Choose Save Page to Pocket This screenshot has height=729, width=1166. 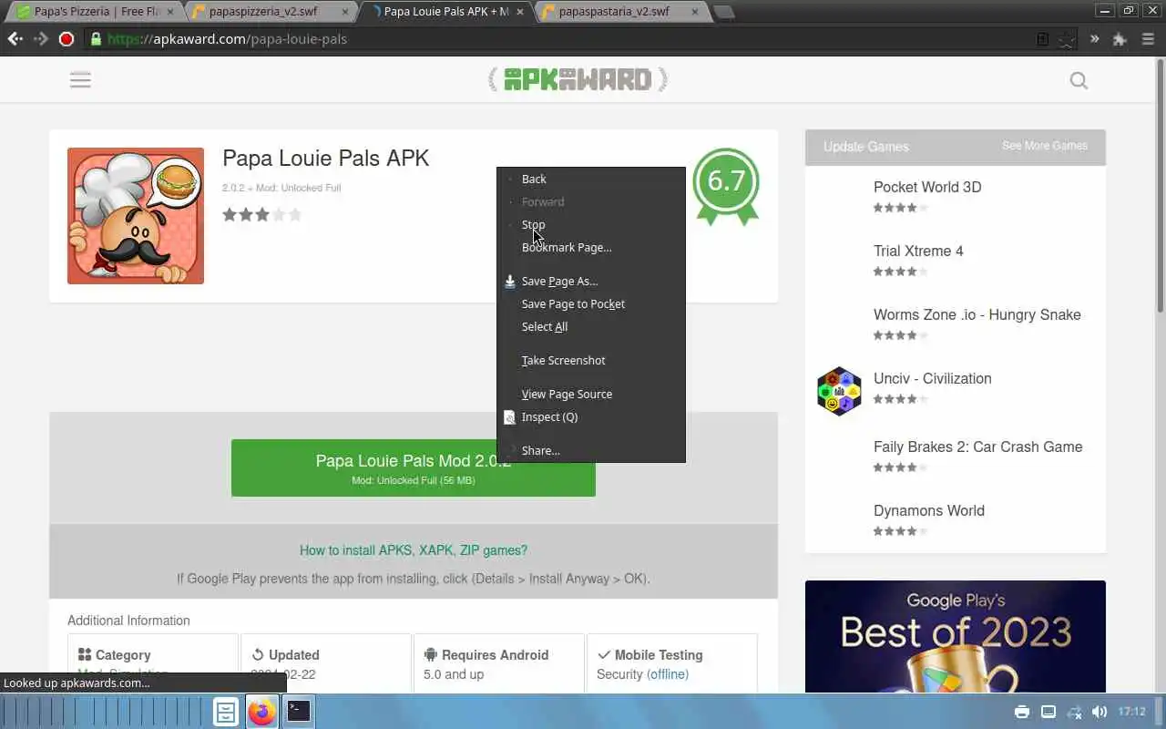[x=590, y=303]
